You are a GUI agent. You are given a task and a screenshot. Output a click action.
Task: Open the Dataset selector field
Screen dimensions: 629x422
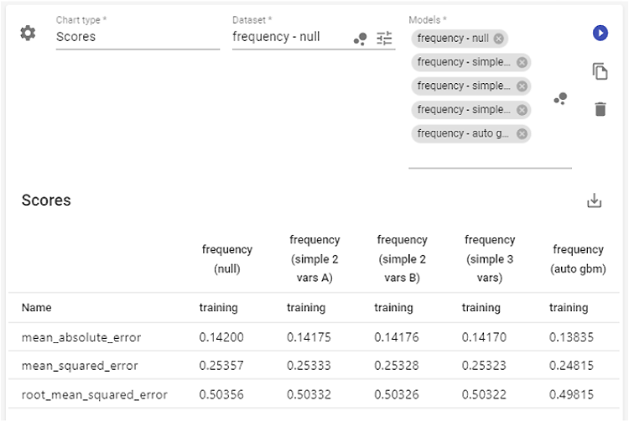289,37
